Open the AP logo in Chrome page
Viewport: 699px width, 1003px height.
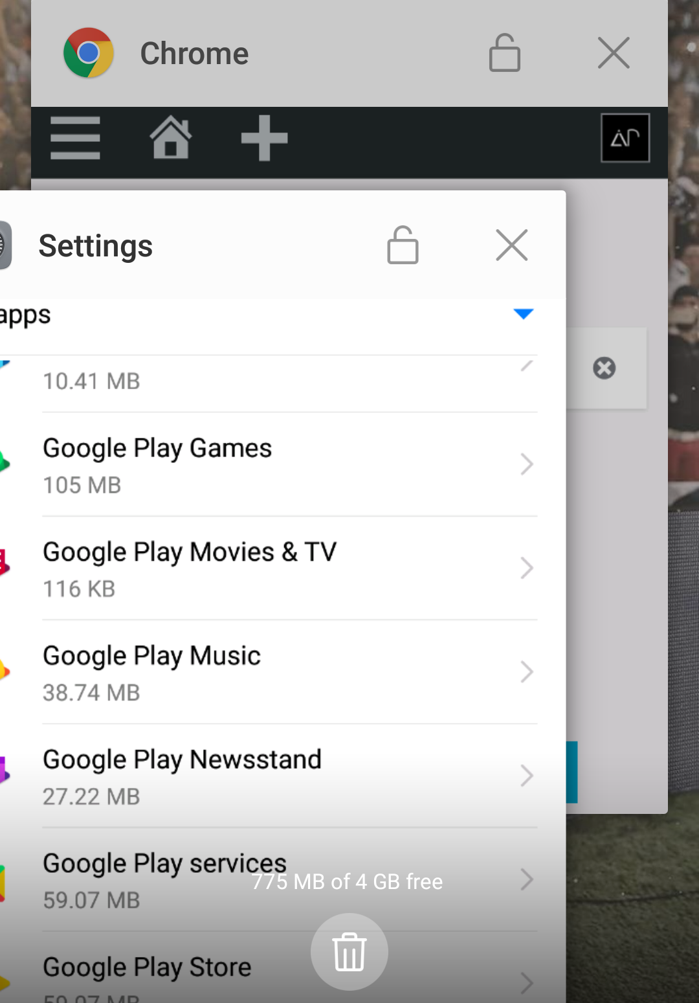coord(625,138)
